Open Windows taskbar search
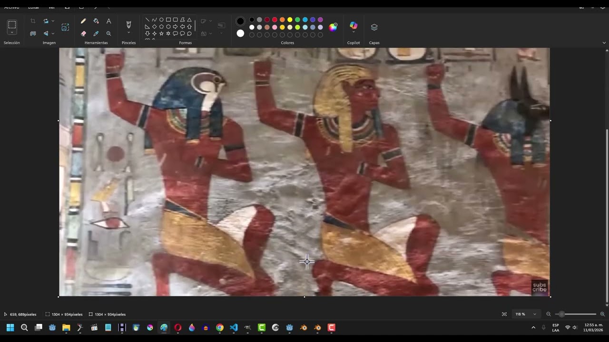 24,327
